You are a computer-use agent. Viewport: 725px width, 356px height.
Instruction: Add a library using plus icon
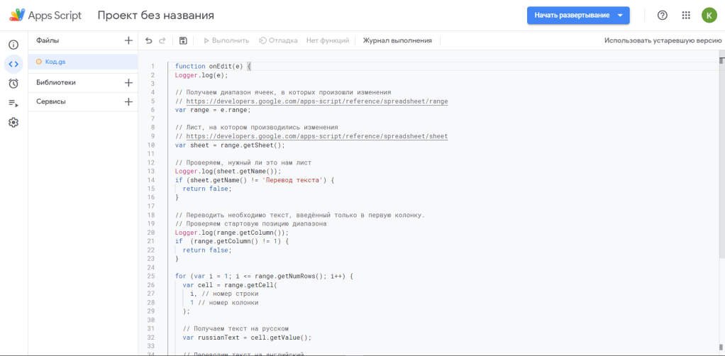[128, 83]
